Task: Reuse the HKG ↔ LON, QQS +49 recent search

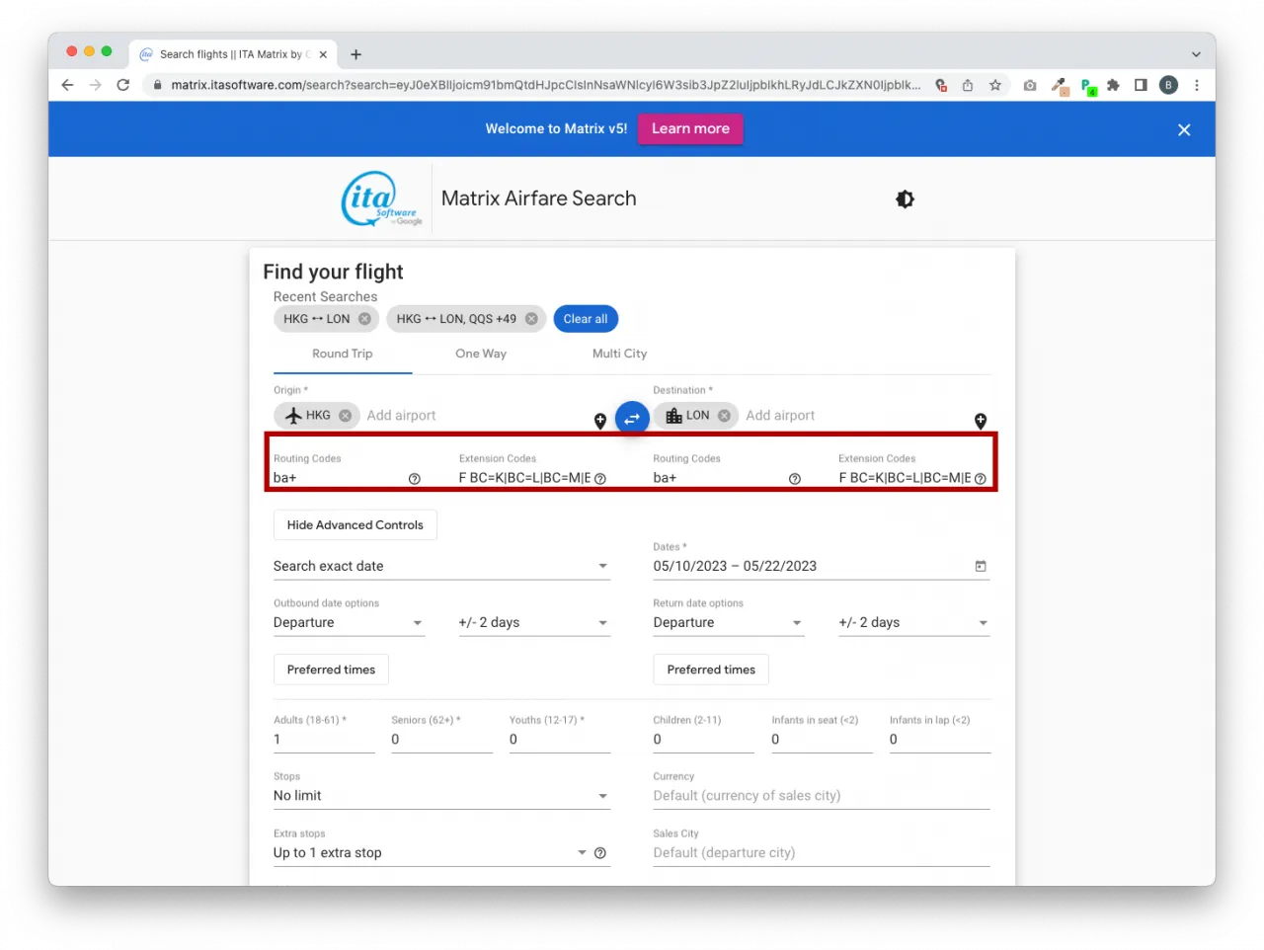Action: pyautogui.click(x=456, y=319)
